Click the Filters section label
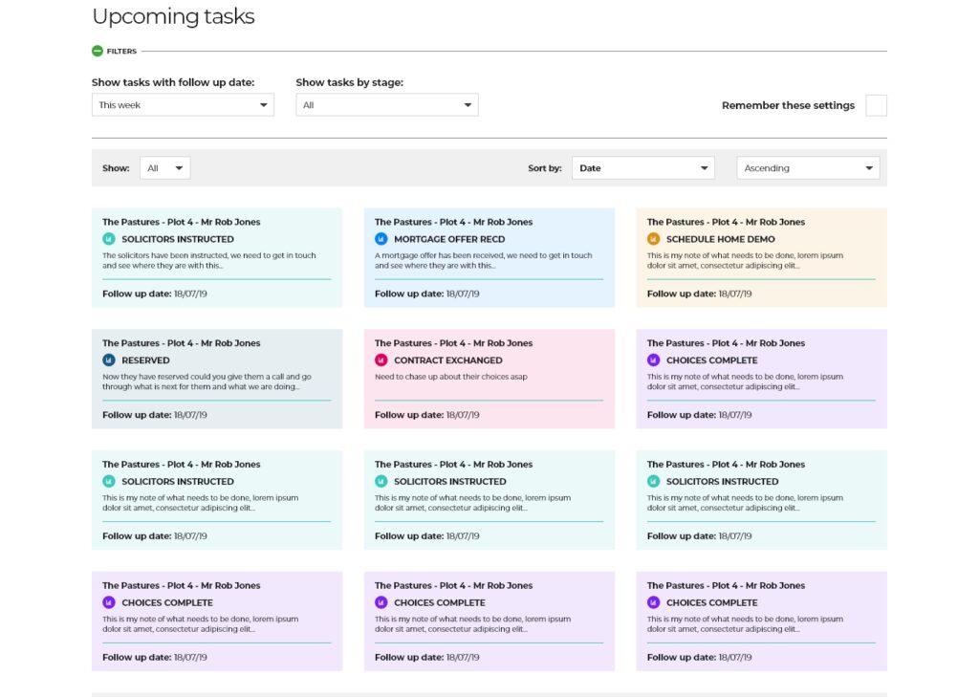979x697 pixels. pos(121,52)
